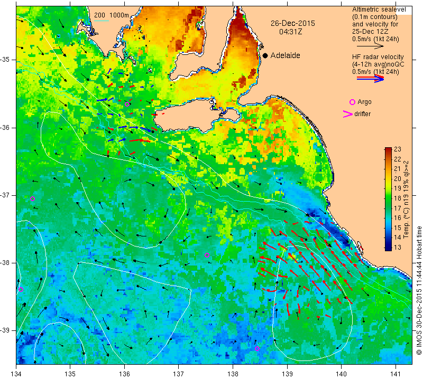The width and height of the screenshot is (423, 380).
Task: Click longitude axis label 139
Action: 287,374
